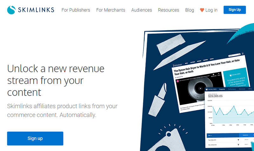Go to the Audiences page
The image size is (254, 151).
coord(142,10)
